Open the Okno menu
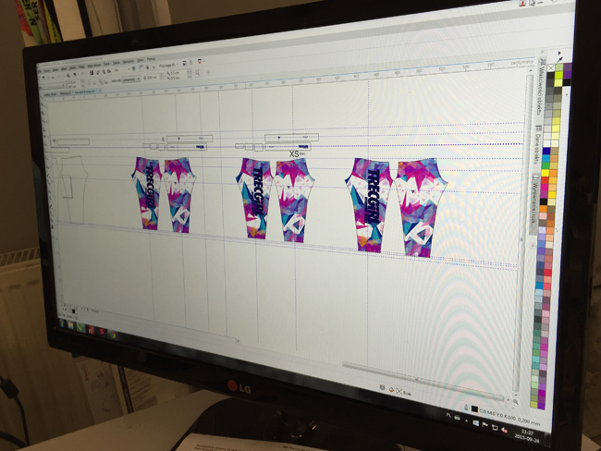601x451 pixels. click(141, 61)
